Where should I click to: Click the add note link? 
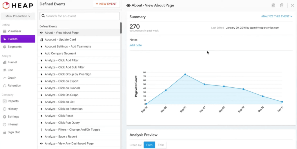pos(135,45)
